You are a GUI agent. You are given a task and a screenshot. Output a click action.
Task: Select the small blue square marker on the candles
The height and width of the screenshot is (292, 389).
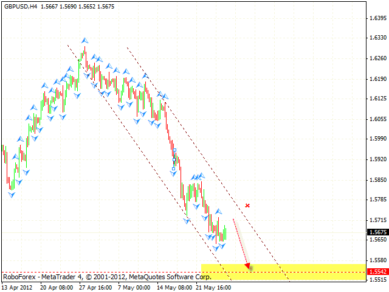(x=174, y=159)
